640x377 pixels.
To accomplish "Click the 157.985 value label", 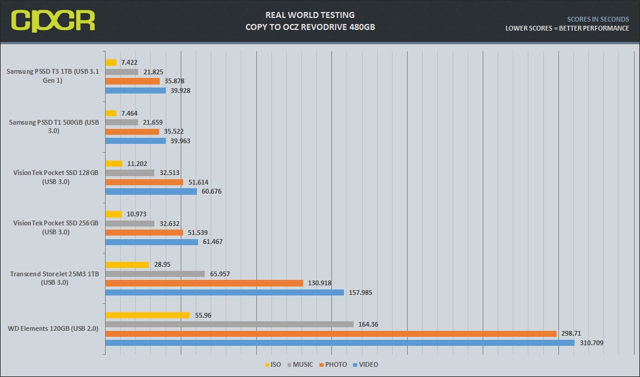I will click(x=360, y=292).
